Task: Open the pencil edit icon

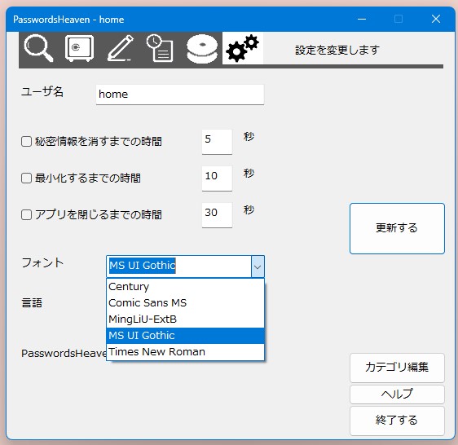Action: 121,48
